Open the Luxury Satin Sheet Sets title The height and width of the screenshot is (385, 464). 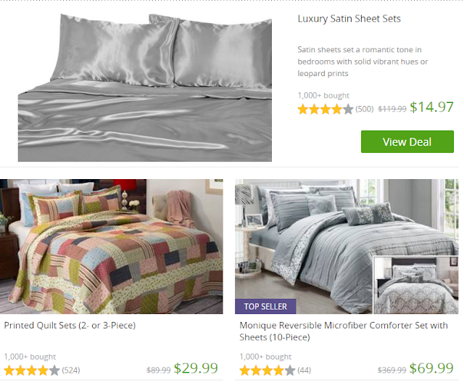tap(349, 19)
